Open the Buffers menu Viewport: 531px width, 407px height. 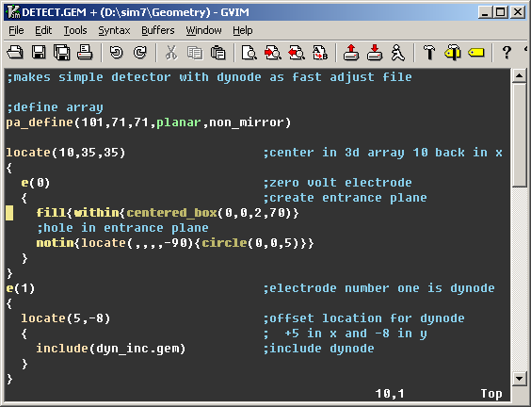click(x=158, y=30)
